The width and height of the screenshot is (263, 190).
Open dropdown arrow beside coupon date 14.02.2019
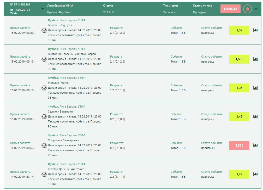[x=43, y=9]
